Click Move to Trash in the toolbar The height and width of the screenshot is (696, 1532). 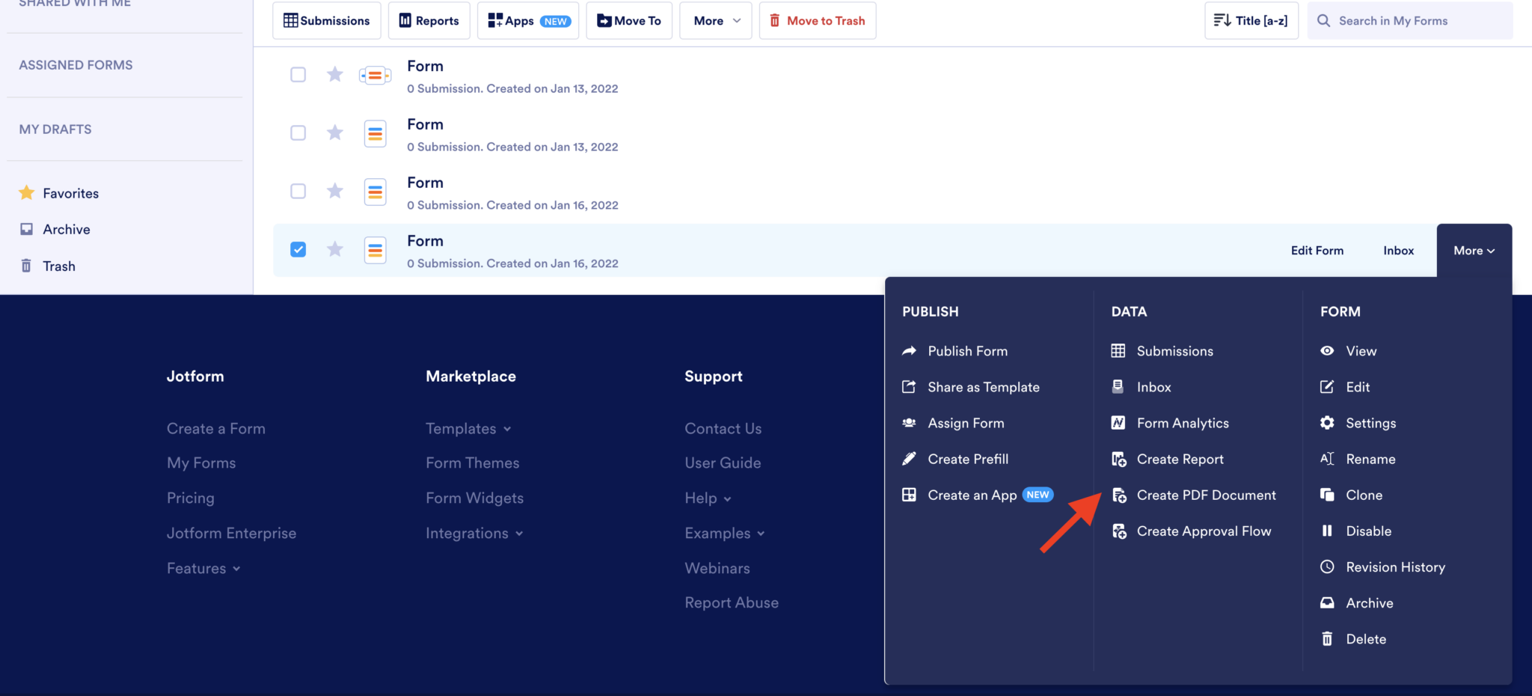pos(817,20)
